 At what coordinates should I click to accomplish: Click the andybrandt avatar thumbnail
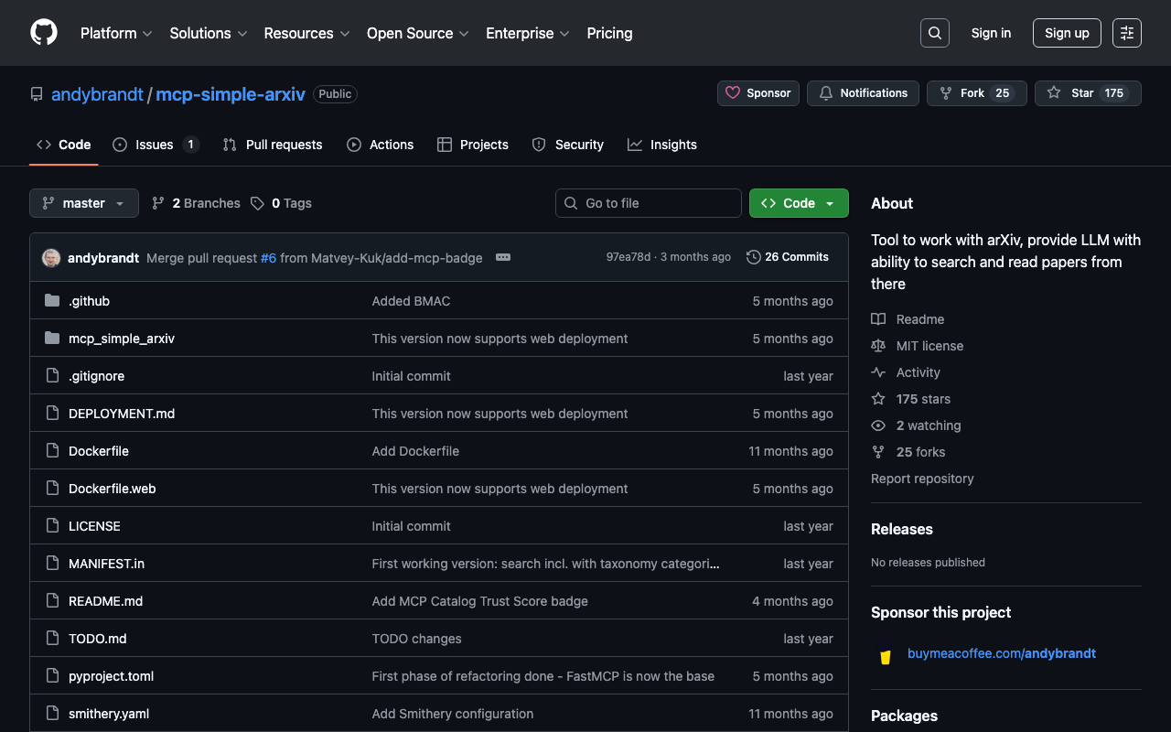(x=51, y=258)
